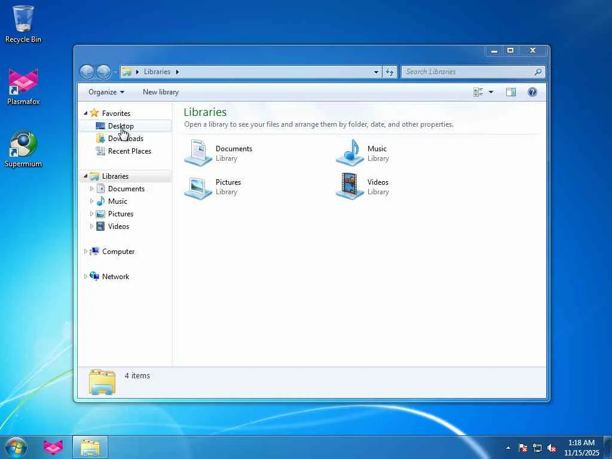Go forward with the Forward arrow button
612x459 pixels.
pyautogui.click(x=103, y=72)
